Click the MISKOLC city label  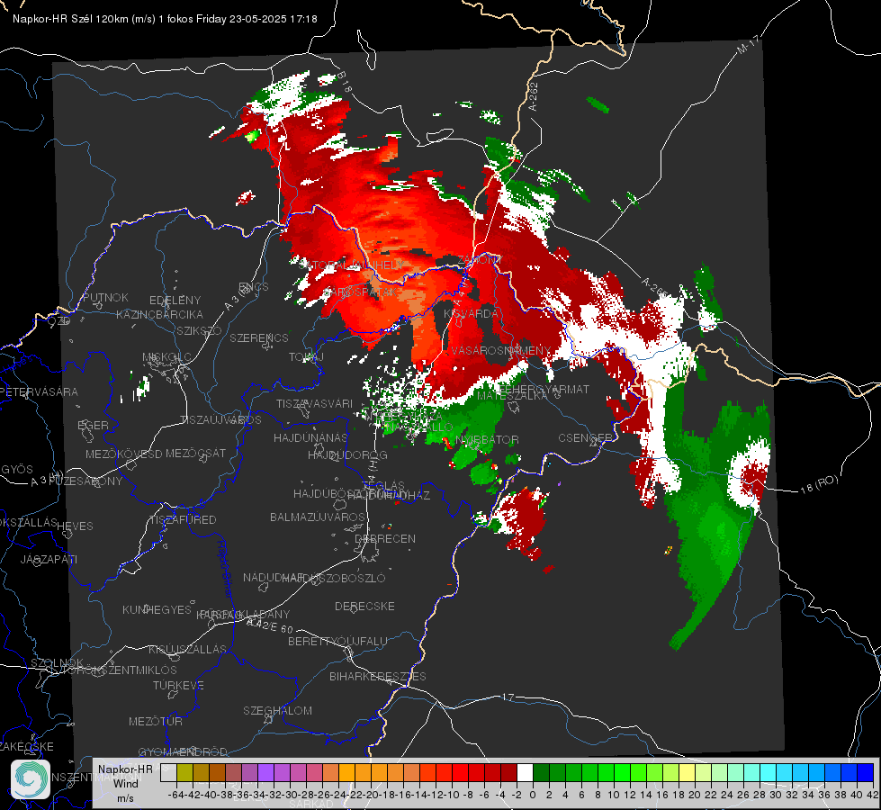pos(166,357)
